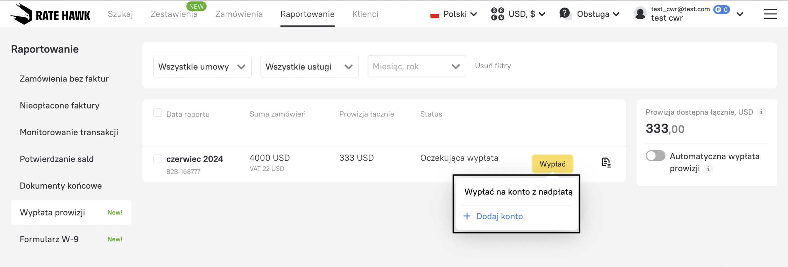Click the user avatar icon

coord(640,14)
